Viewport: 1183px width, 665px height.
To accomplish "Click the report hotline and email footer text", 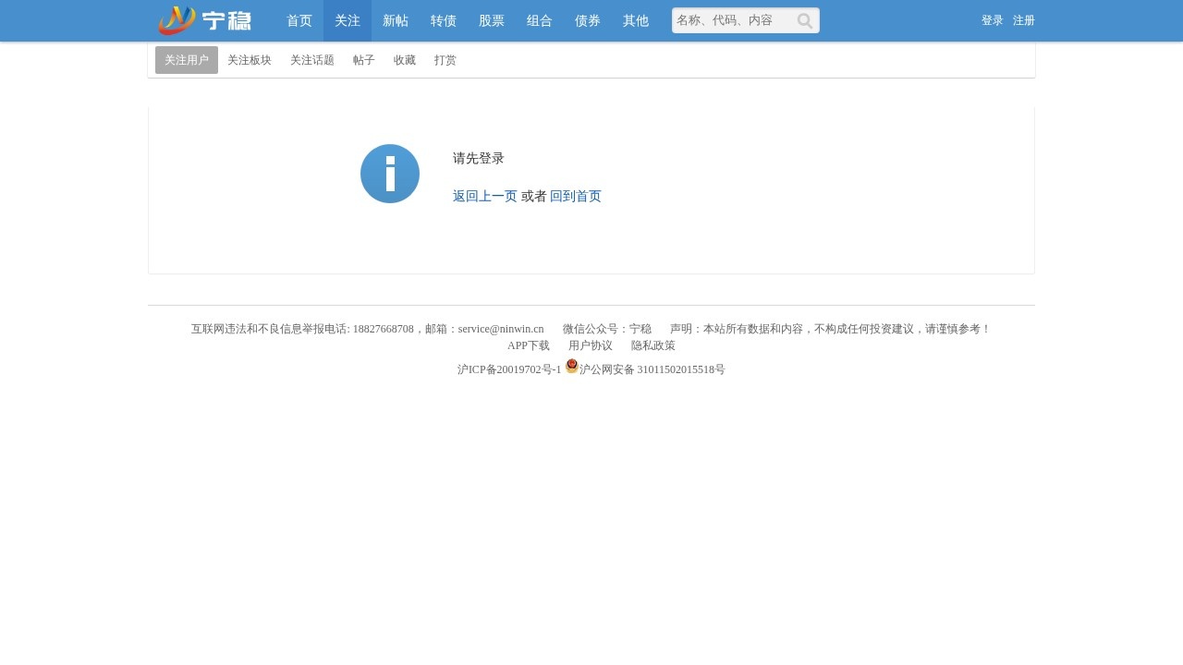I will pos(368,329).
